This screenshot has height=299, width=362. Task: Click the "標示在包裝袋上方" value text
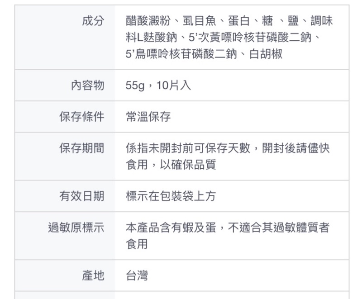171,196
